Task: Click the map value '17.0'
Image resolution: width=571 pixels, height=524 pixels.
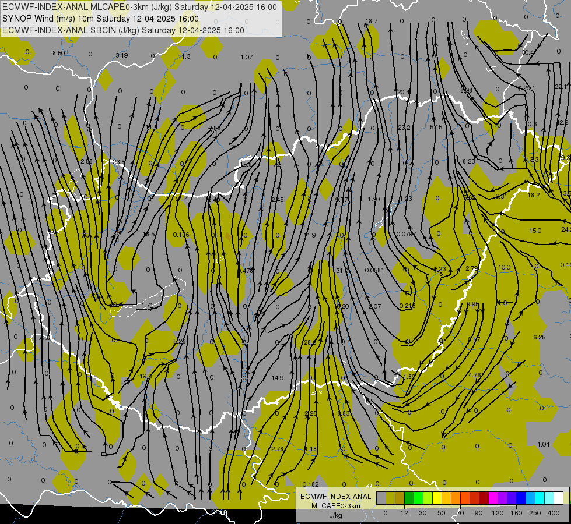Action: (374, 199)
